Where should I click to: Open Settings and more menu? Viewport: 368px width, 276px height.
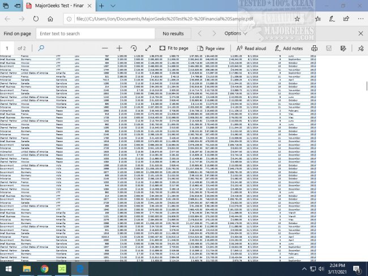(x=361, y=19)
